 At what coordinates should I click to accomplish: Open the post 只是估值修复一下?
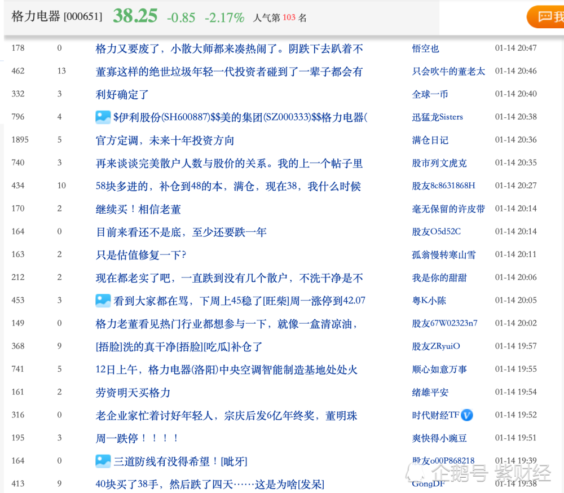click(x=140, y=255)
